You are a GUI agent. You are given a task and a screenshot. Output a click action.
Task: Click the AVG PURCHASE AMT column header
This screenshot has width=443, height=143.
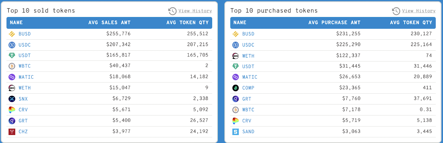click(x=334, y=23)
